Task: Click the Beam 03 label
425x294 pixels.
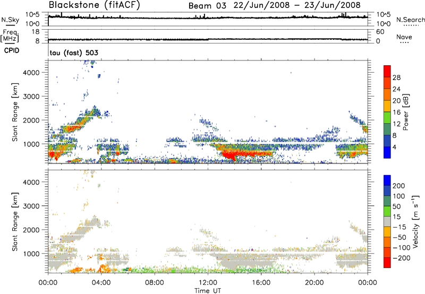Action: tap(207, 6)
